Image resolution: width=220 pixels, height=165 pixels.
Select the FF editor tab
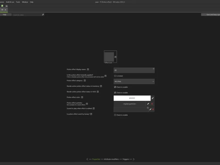pos(2,10)
